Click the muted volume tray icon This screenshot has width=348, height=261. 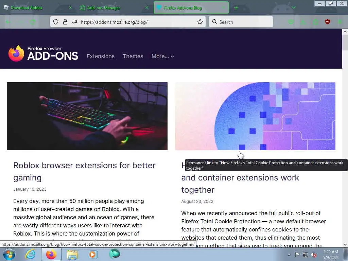[x=314, y=255]
